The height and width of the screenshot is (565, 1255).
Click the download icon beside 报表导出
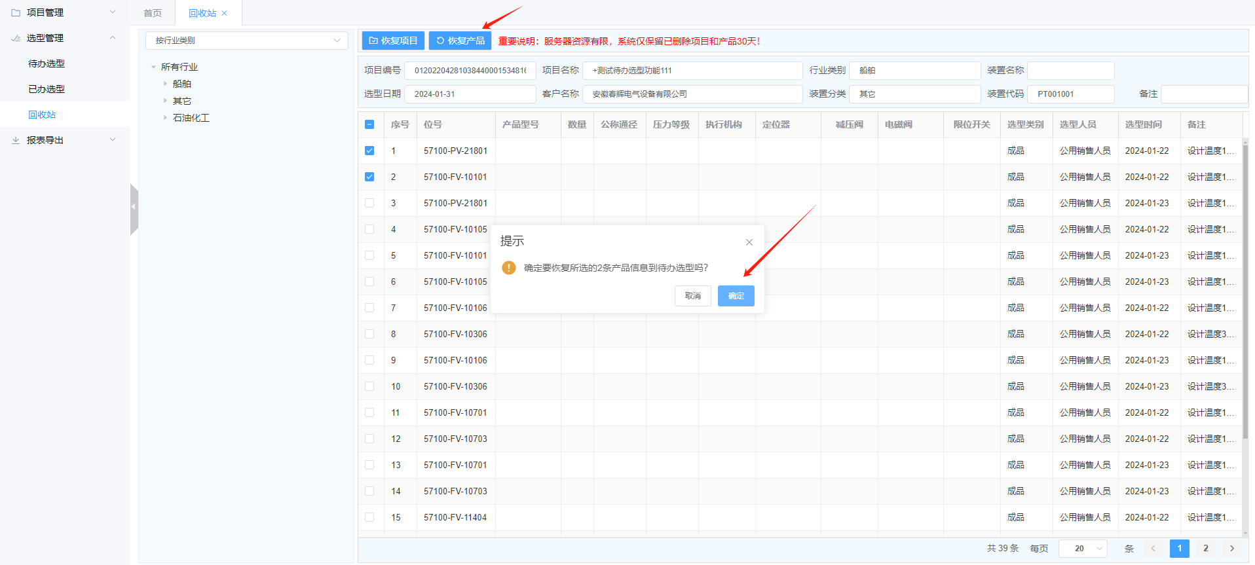click(16, 140)
